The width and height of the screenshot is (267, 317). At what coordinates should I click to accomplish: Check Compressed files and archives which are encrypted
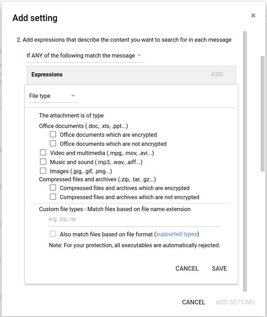53,188
